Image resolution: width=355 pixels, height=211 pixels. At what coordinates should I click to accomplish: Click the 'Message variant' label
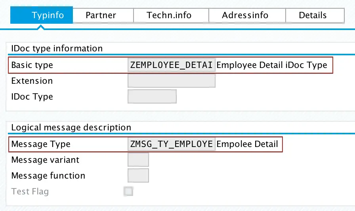[x=45, y=160]
